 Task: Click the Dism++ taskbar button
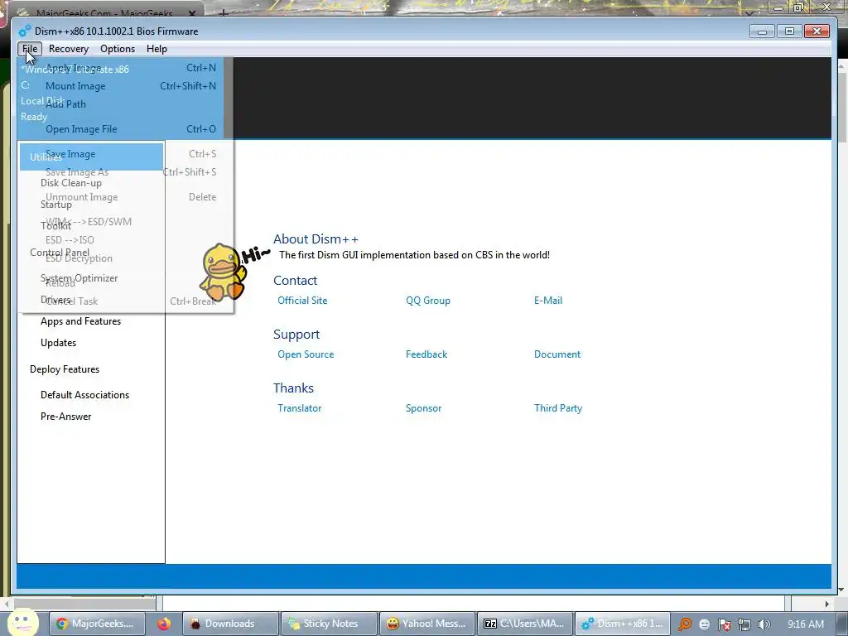pyautogui.click(x=623, y=624)
